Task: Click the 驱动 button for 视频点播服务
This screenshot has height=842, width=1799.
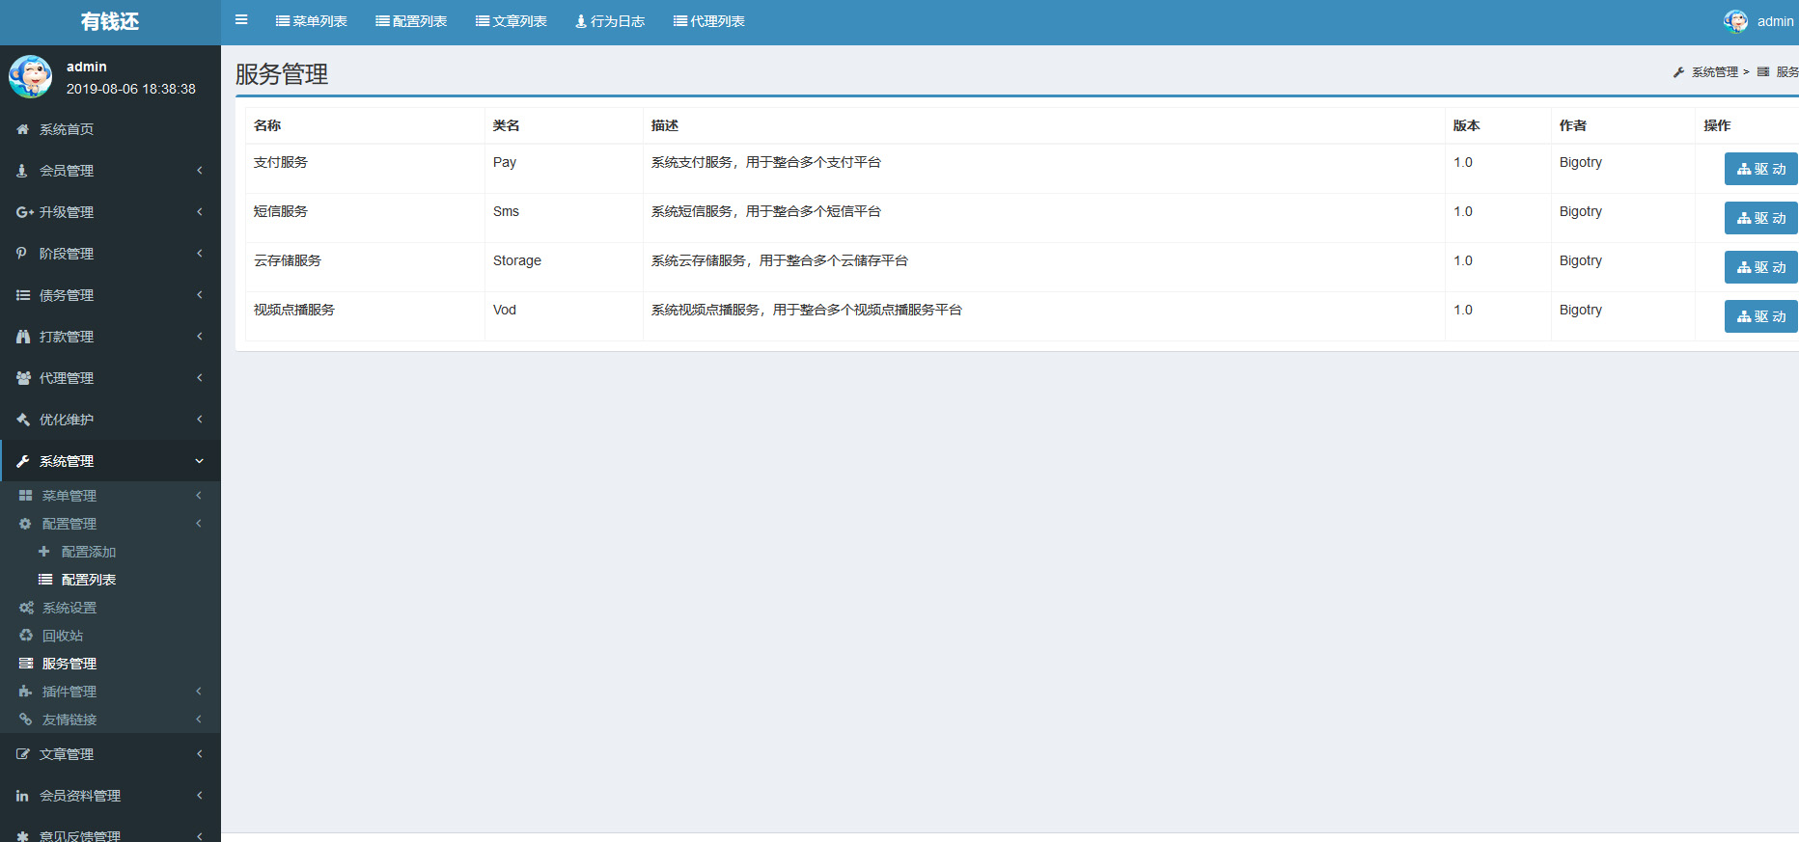Action: (x=1760, y=316)
